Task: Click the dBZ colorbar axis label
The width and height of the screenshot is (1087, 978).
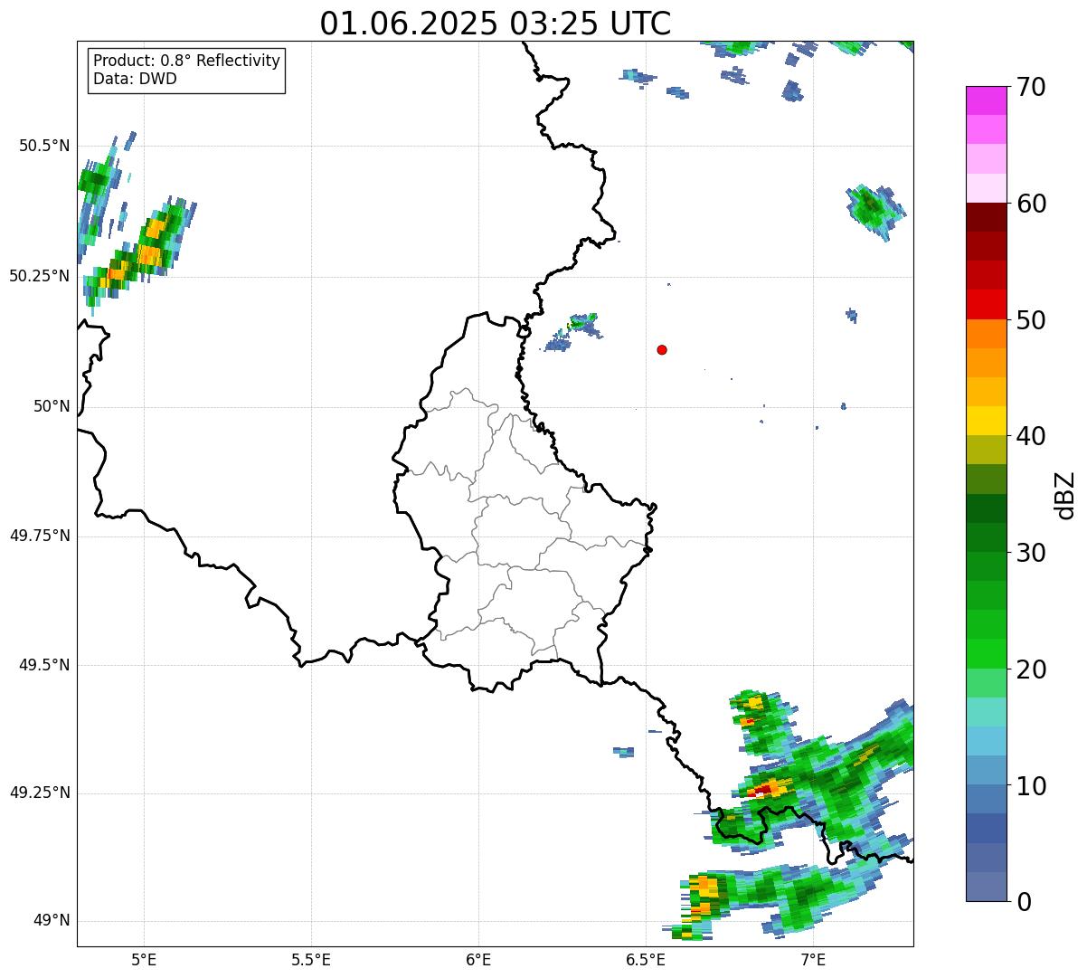Action: coord(1066,495)
